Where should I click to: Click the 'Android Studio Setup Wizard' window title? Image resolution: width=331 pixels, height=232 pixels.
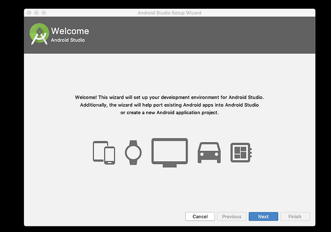tap(170, 13)
